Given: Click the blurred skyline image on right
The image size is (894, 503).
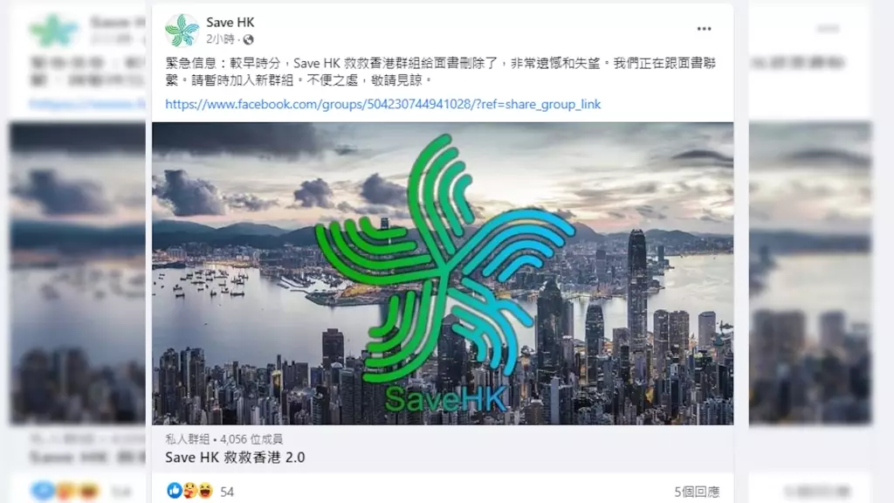Looking at the screenshot, I should coord(810,272).
